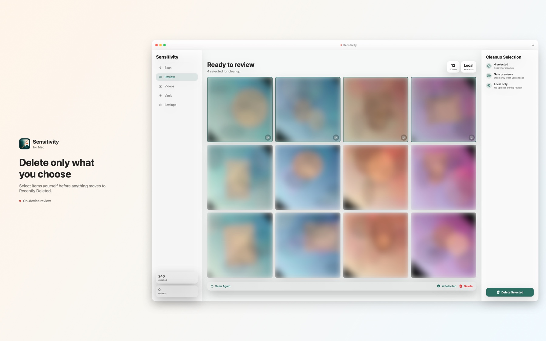Deselect the checkmark on second blue photo
This screenshot has height=341, width=546.
(x=336, y=138)
